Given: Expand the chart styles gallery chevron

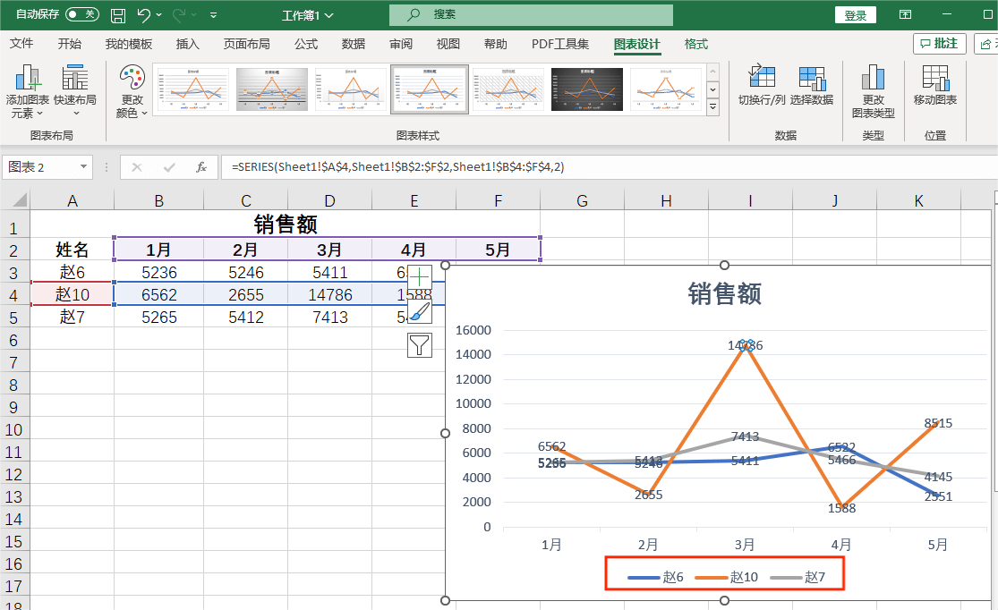Looking at the screenshot, I should coord(714,106).
